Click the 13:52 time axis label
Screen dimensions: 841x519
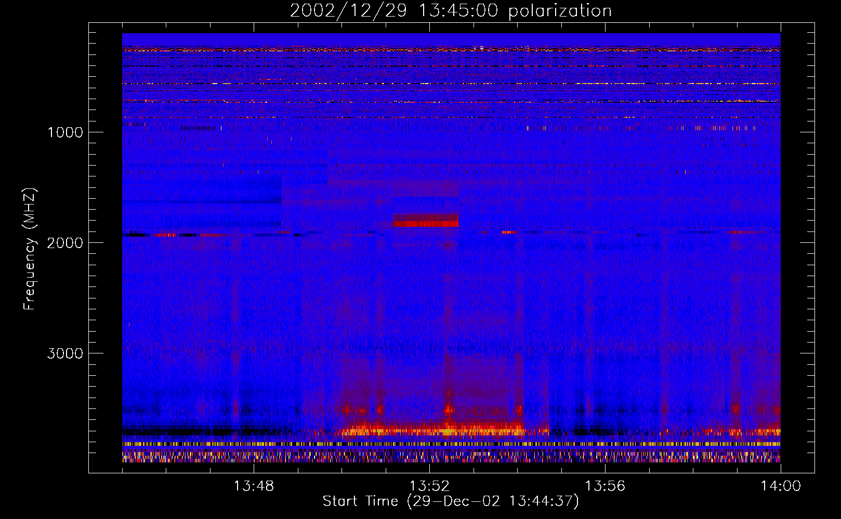coord(429,486)
